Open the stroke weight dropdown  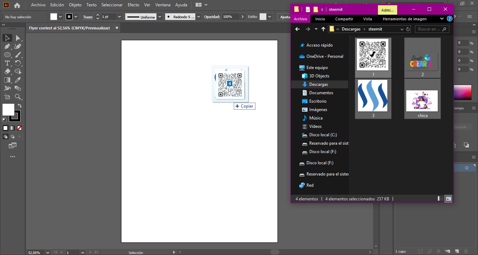pos(119,17)
